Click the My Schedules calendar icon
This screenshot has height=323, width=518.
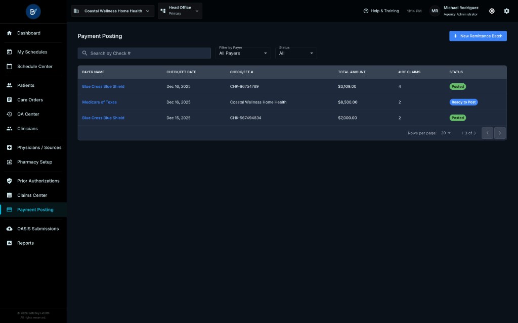(9, 52)
